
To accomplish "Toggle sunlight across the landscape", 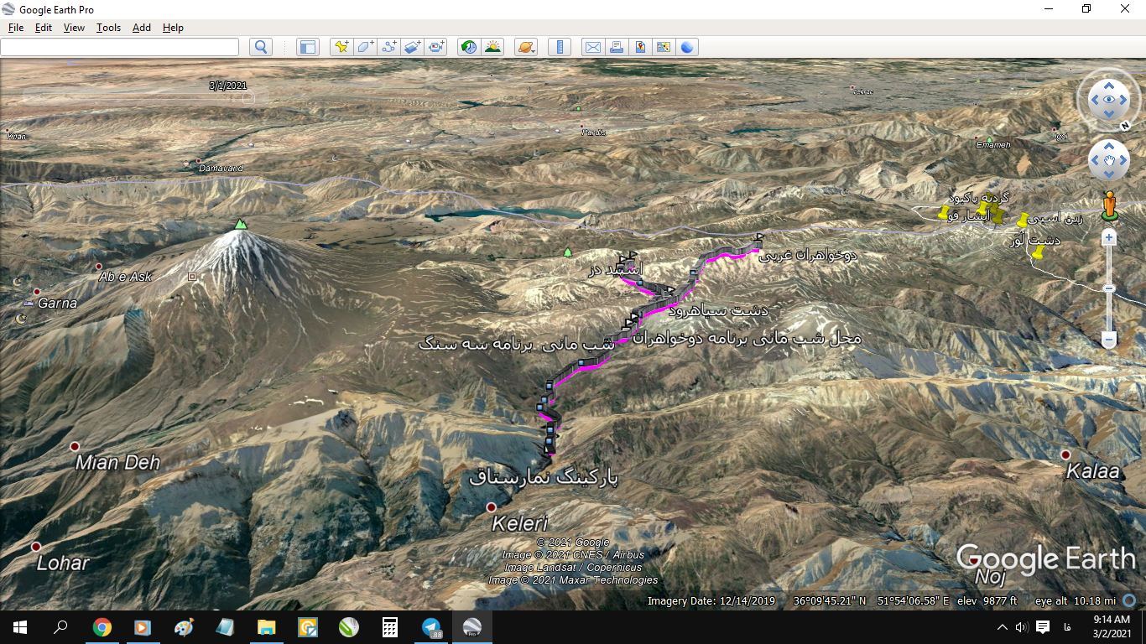I will pos(492,47).
